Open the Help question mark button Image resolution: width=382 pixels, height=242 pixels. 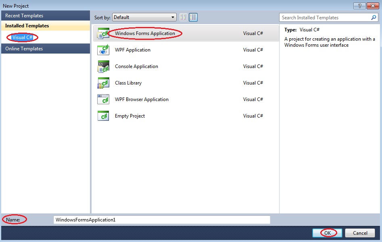[359, 6]
